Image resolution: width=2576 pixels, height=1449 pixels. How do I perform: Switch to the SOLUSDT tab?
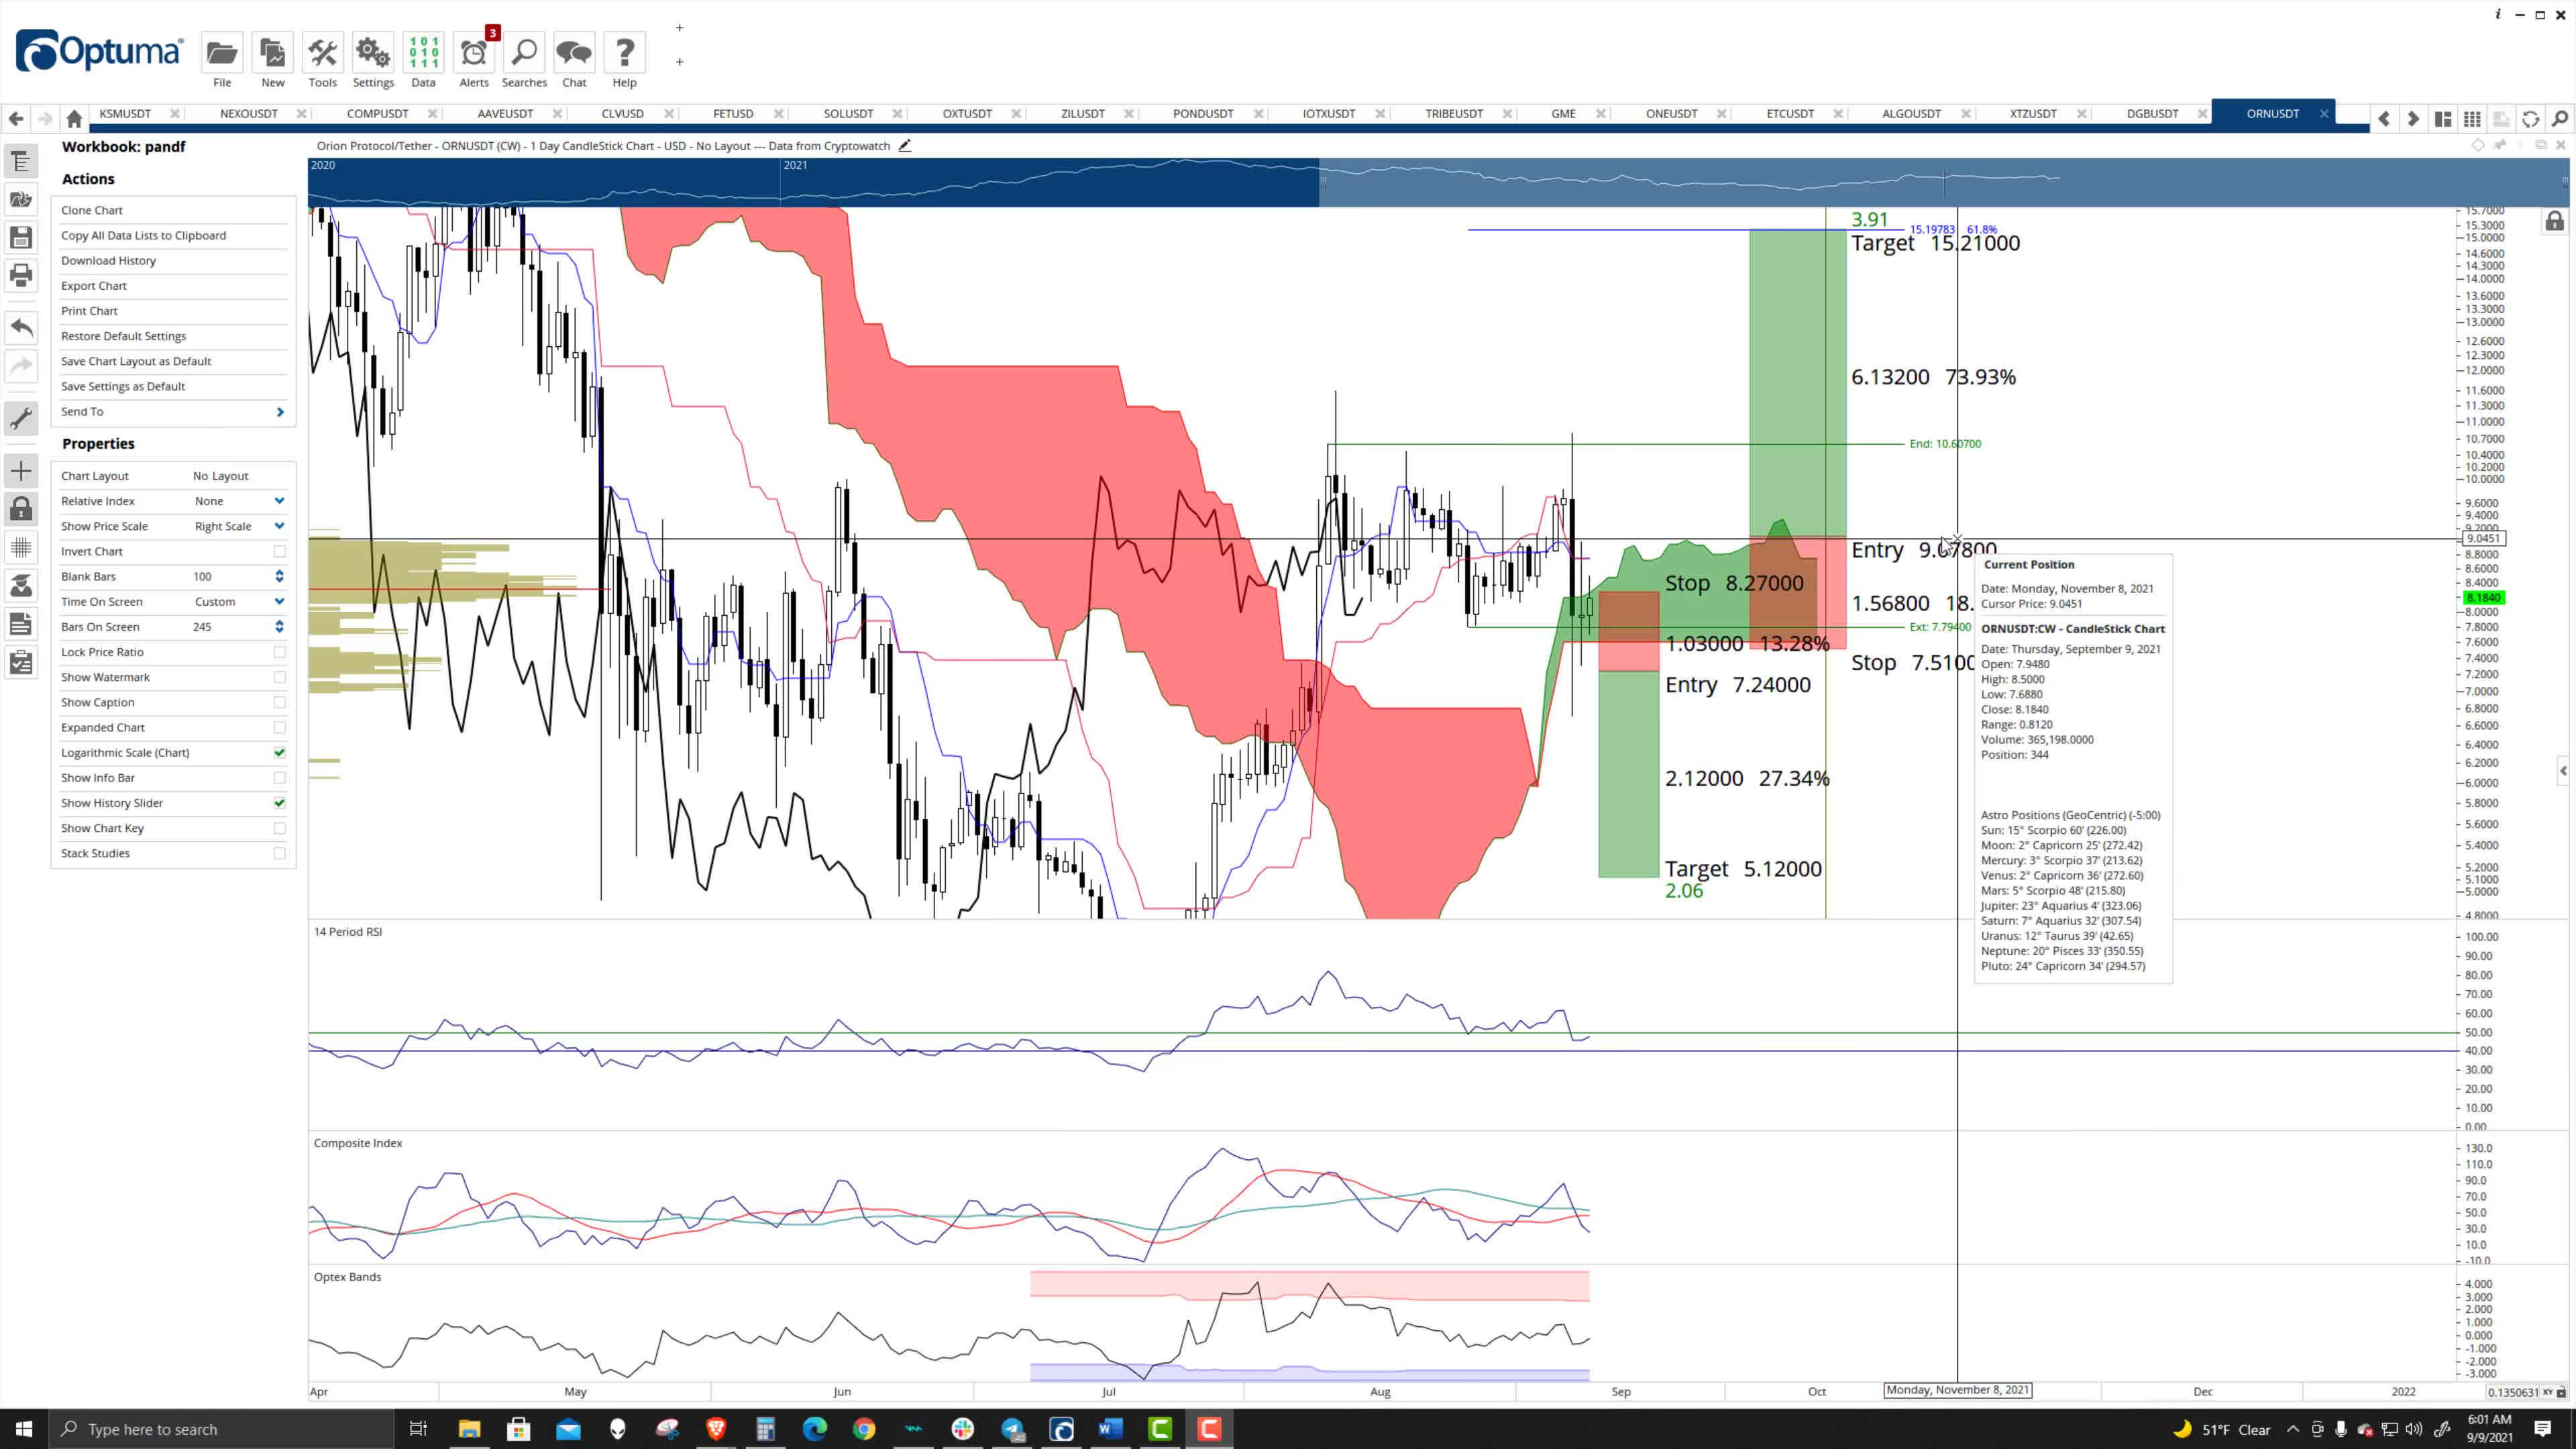point(848,114)
